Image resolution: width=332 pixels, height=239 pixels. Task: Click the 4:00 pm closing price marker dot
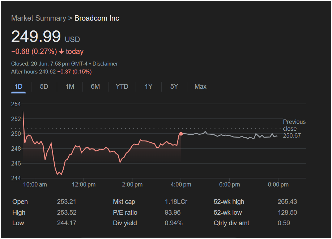tap(181, 134)
